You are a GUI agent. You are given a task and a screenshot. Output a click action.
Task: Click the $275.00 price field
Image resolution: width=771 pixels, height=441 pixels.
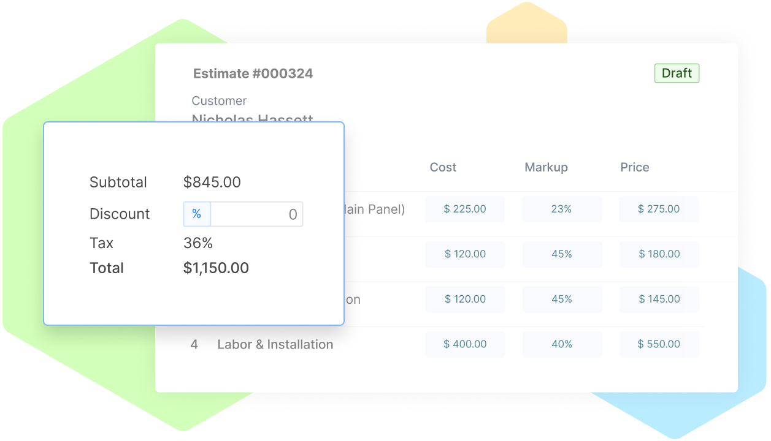pyautogui.click(x=658, y=209)
